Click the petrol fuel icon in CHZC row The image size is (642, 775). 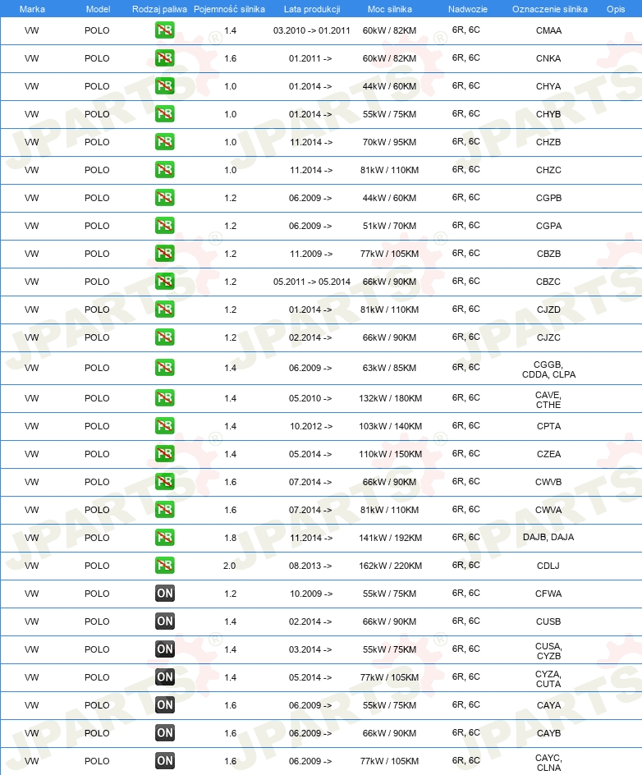pos(164,170)
